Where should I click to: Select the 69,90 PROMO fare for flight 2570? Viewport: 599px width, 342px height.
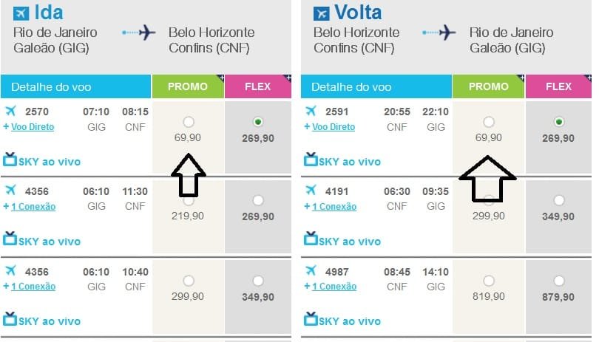pos(189,122)
